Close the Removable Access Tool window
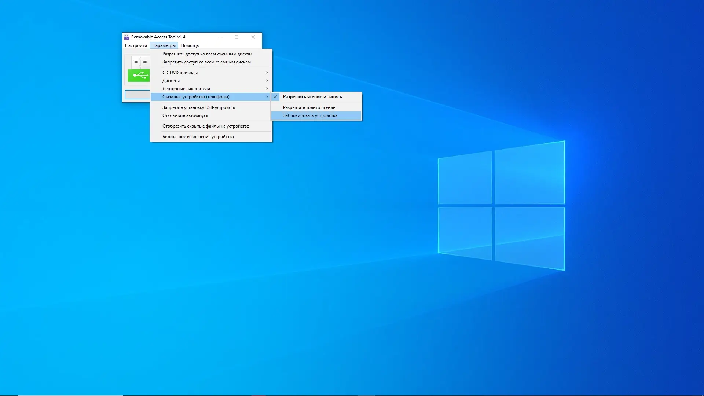The height and width of the screenshot is (396, 704). coord(253,37)
